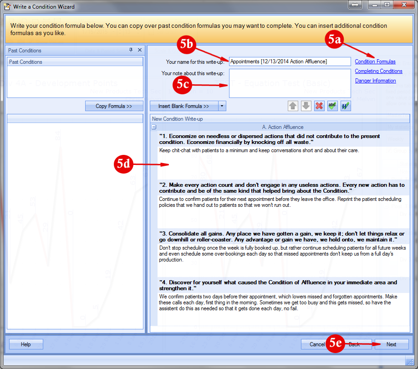Viewport: 418px width, 369px height.
Task: Move selected formula down with down arrow
Action: coord(306,106)
